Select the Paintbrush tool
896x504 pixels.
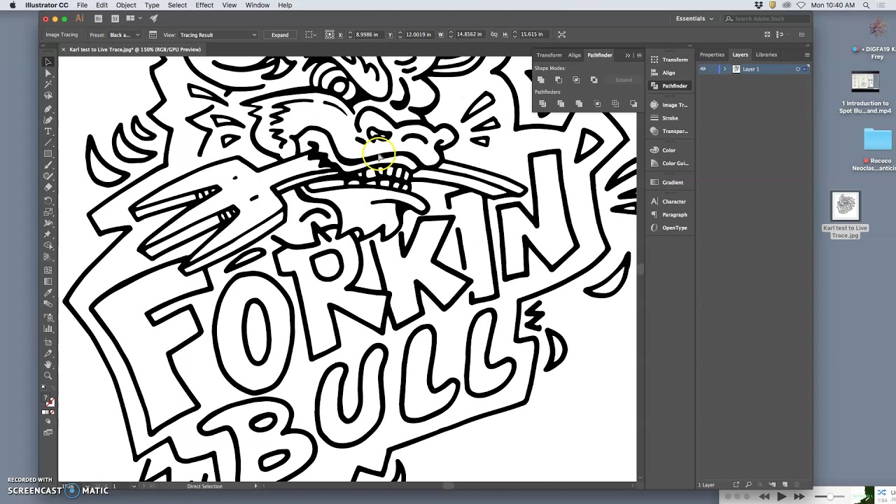[48, 165]
